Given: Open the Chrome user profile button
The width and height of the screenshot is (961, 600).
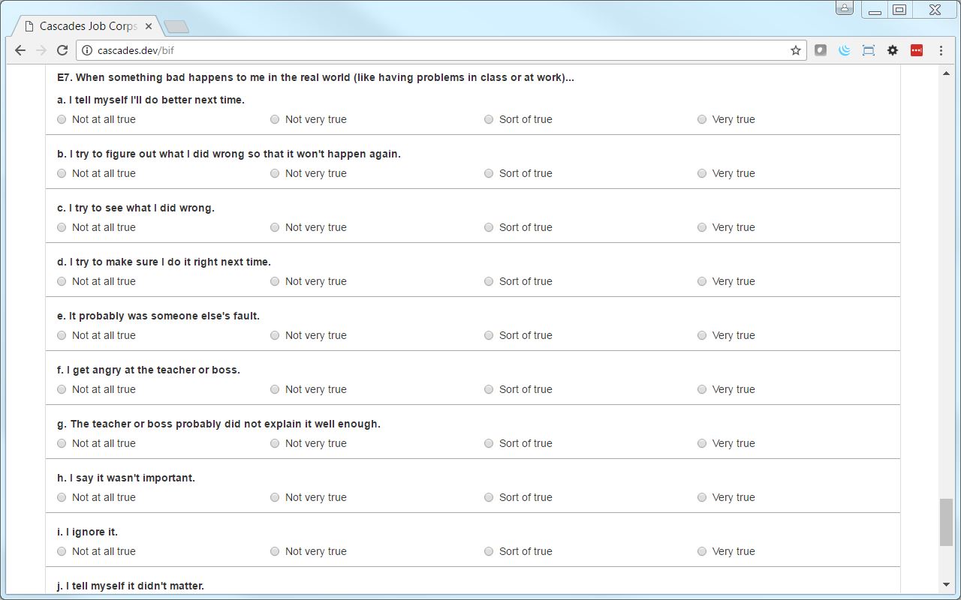Looking at the screenshot, I should 845,9.
